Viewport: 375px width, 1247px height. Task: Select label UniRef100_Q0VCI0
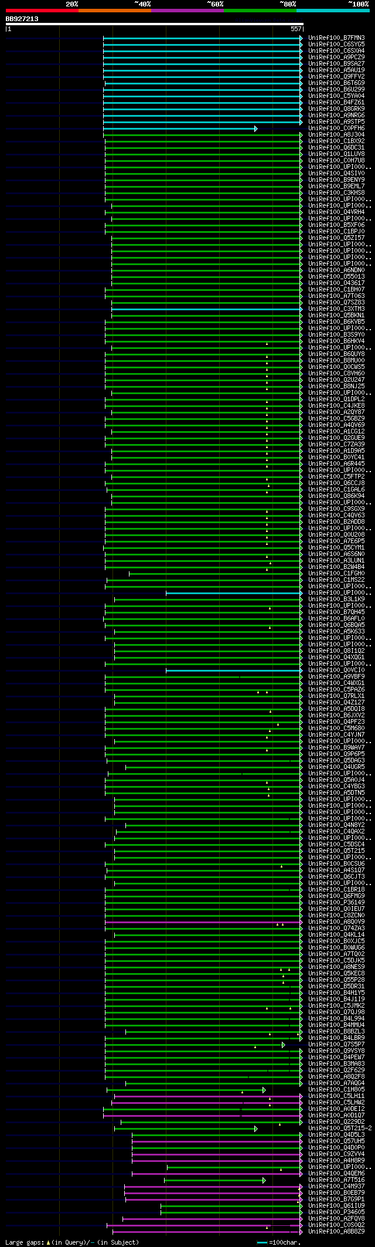tap(336, 670)
